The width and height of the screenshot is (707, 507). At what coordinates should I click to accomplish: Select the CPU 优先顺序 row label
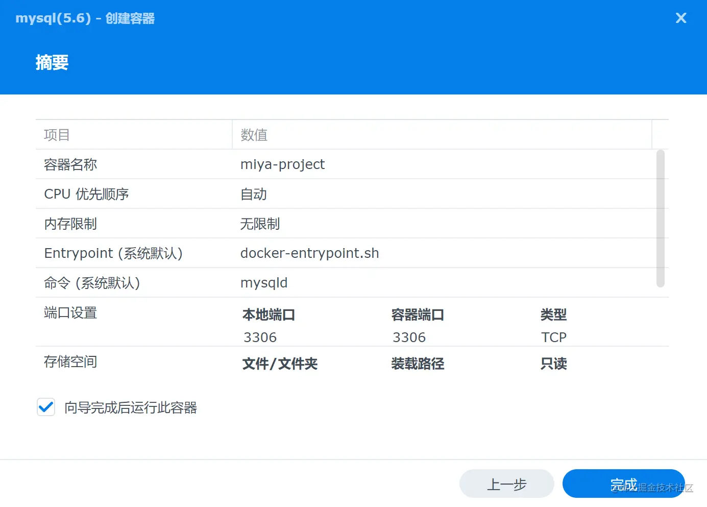pos(86,194)
